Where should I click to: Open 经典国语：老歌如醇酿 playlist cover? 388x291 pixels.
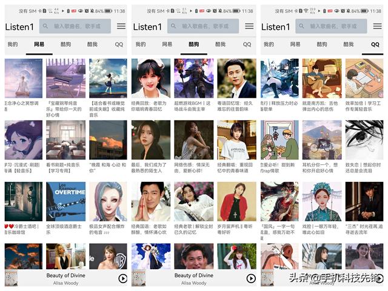point(151,201)
